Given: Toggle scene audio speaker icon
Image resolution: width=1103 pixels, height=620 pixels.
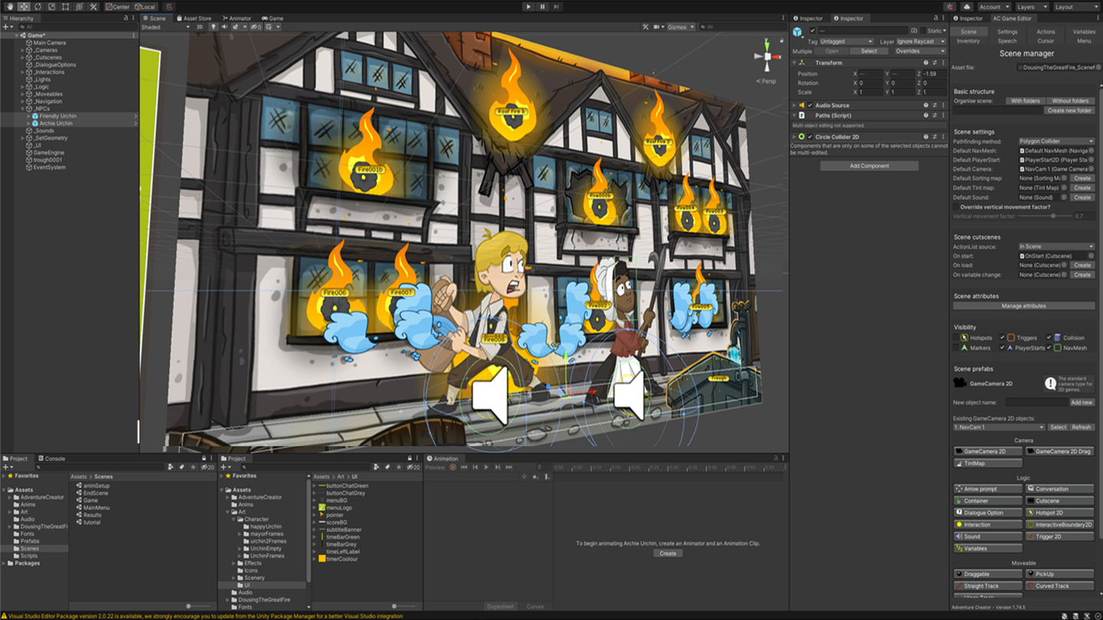Looking at the screenshot, I should (224, 27).
